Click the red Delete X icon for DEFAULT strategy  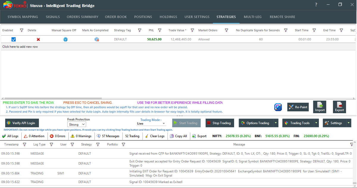(38, 39)
